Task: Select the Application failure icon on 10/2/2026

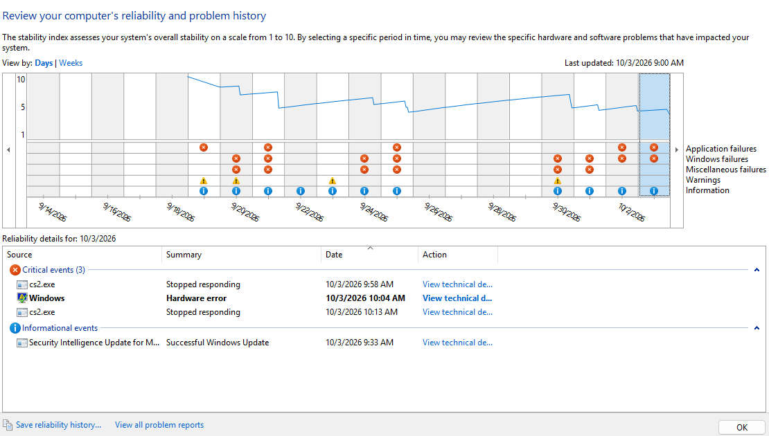Action: (x=622, y=147)
